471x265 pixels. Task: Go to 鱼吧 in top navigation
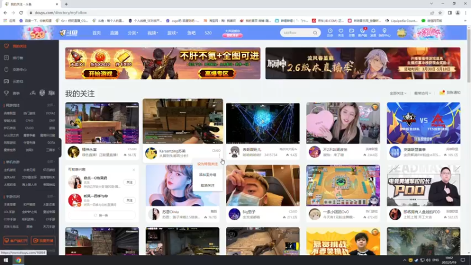pyautogui.click(x=191, y=33)
